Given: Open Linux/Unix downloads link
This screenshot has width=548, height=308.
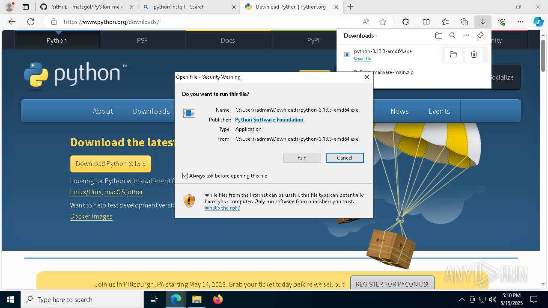Looking at the screenshot, I should 86,192.
